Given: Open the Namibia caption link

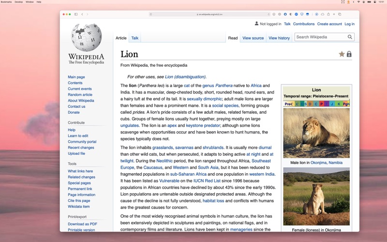Looking at the screenshot, I should [335, 163].
